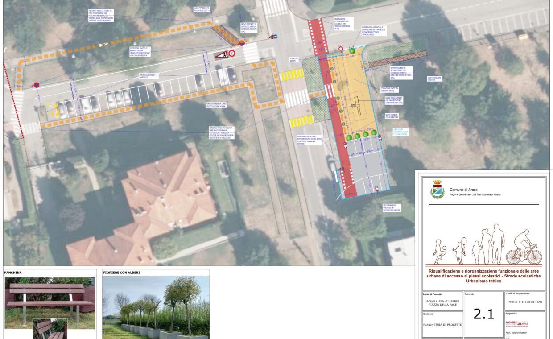This screenshot has width=553, height=339.
Task: Open the planters with trees photo
Action: pos(156,307)
